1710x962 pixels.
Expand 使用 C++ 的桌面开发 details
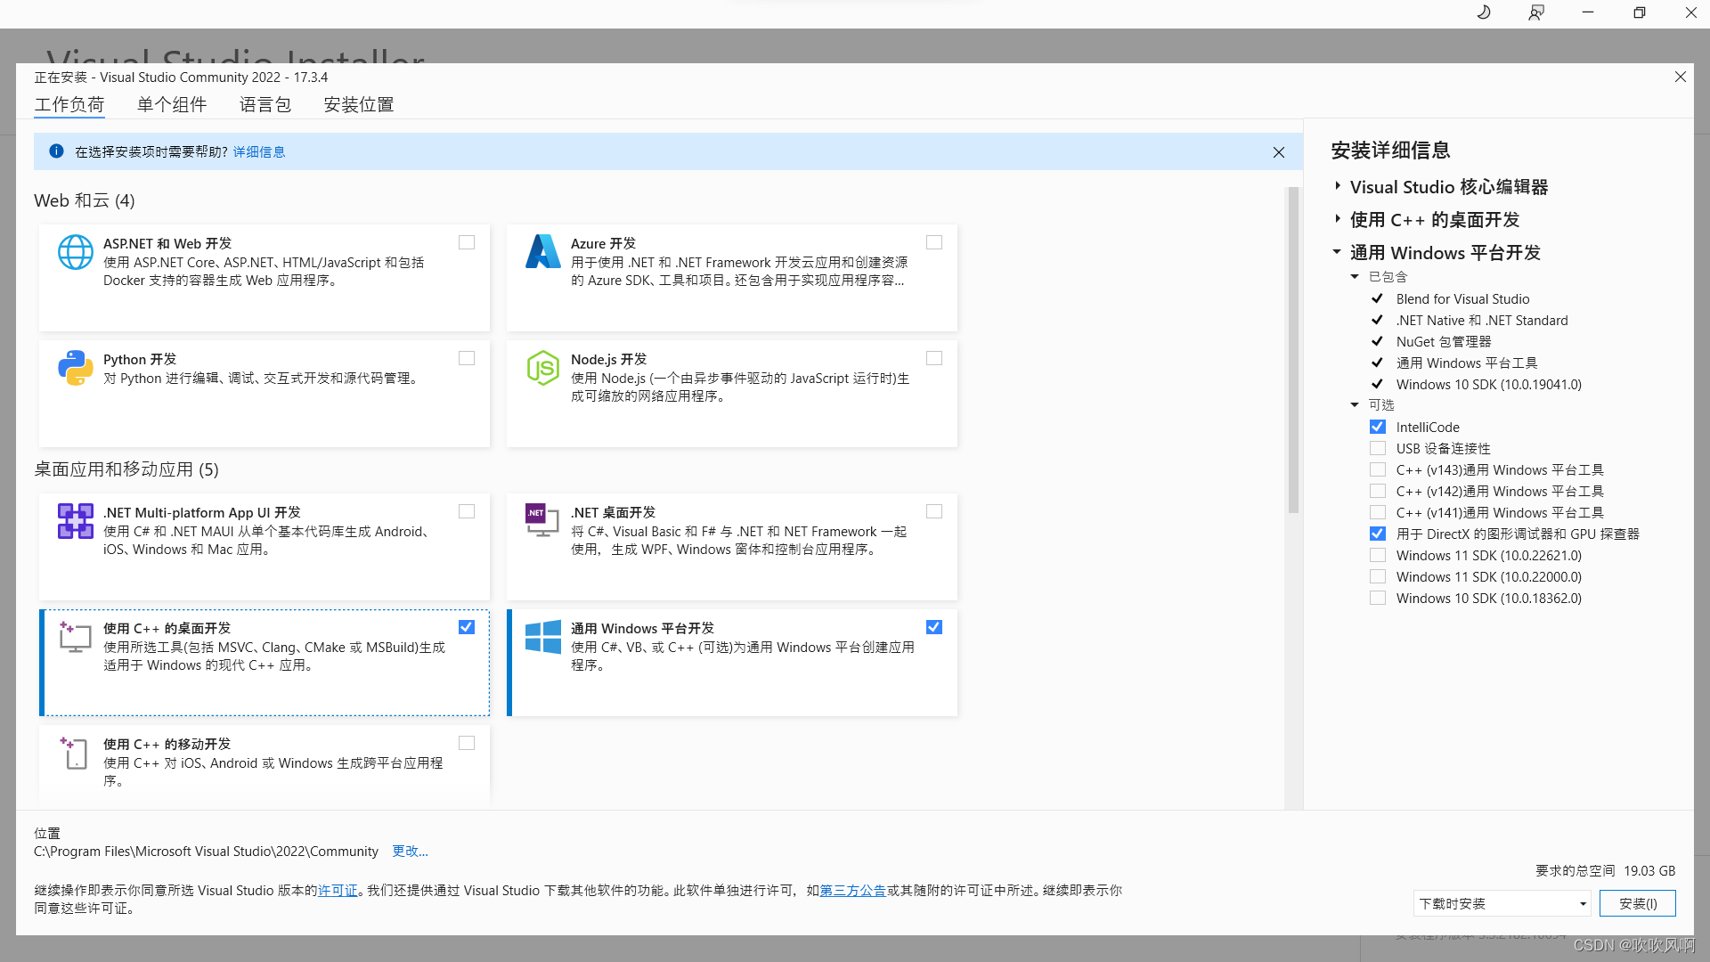(1338, 219)
